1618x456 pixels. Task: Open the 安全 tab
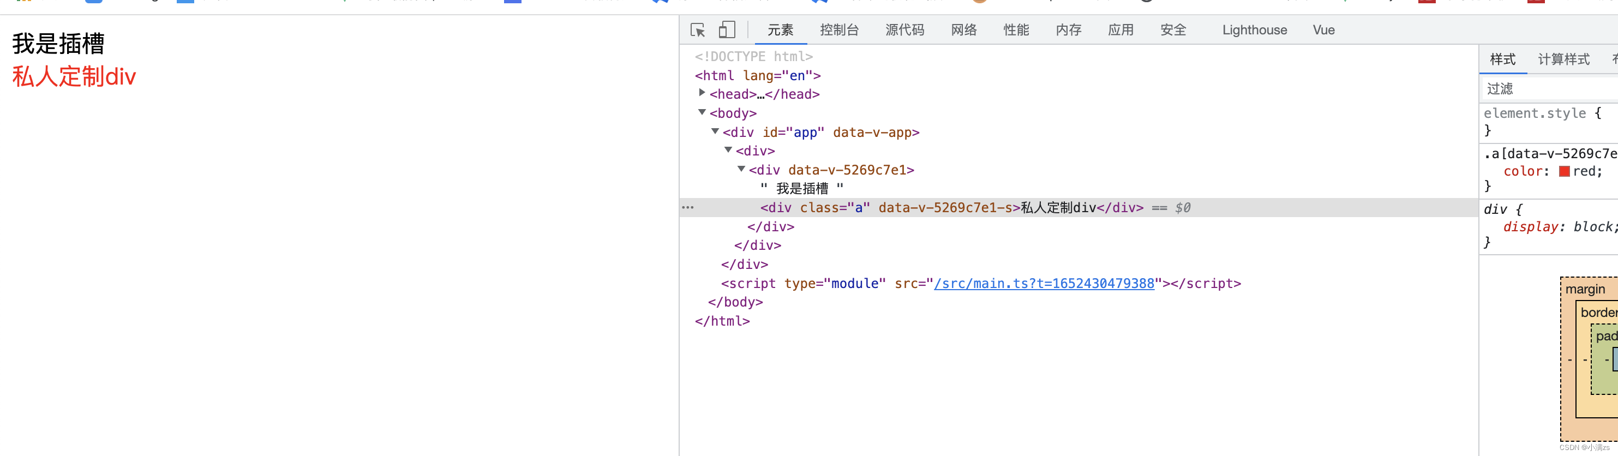pos(1173,30)
